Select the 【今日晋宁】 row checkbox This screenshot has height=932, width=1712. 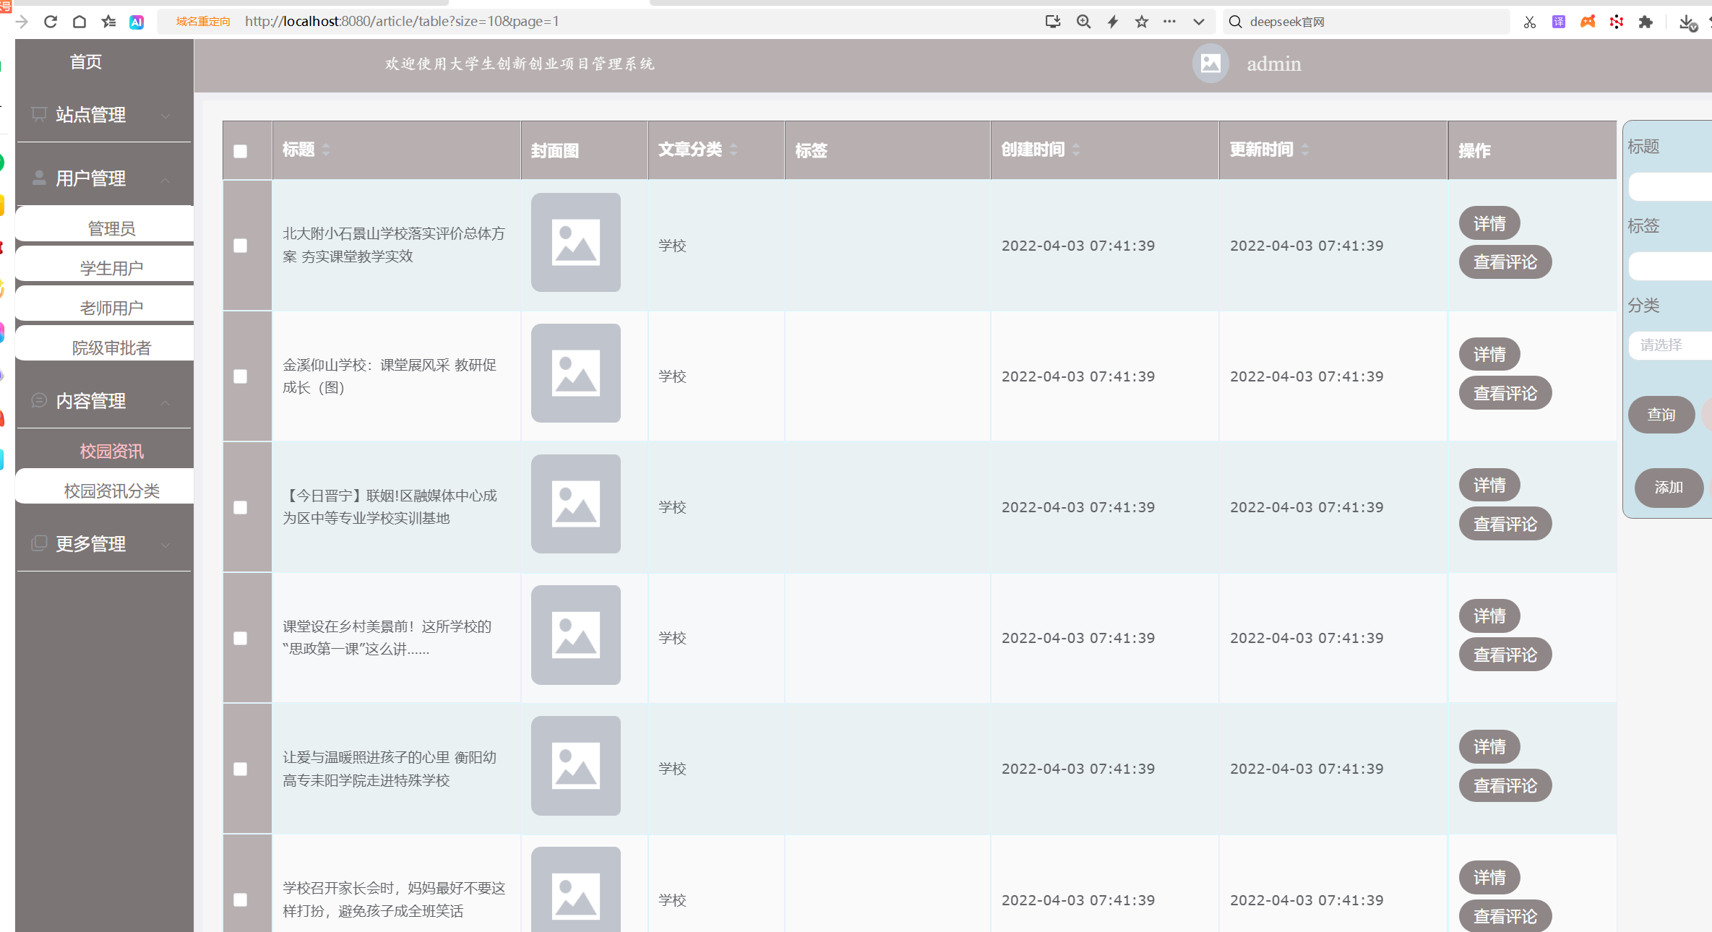[x=241, y=507]
